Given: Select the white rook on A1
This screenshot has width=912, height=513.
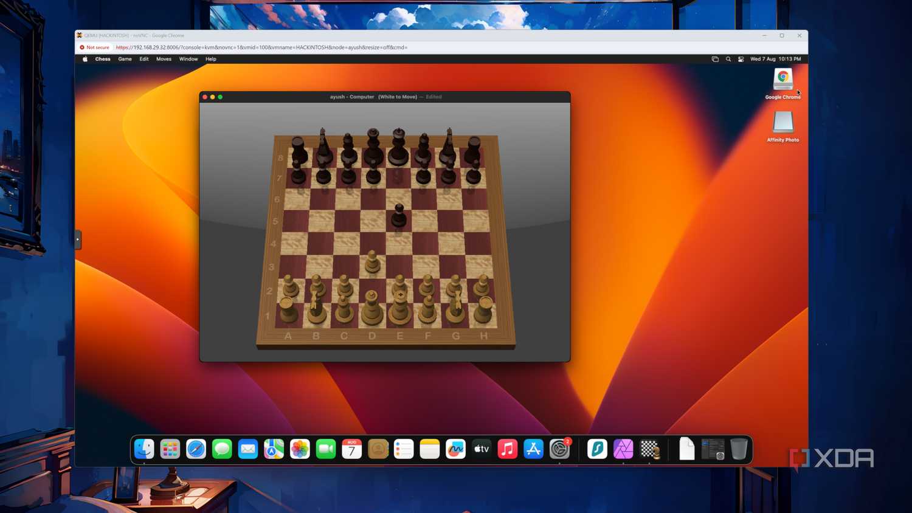Looking at the screenshot, I should click(288, 310).
